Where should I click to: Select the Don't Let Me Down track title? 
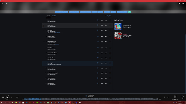click(x=52, y=53)
